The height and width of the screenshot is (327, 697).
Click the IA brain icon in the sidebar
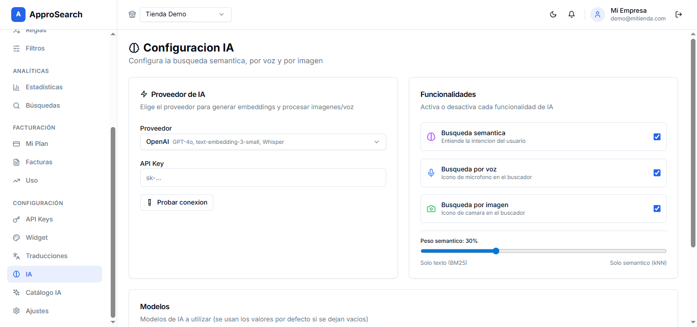click(x=16, y=274)
